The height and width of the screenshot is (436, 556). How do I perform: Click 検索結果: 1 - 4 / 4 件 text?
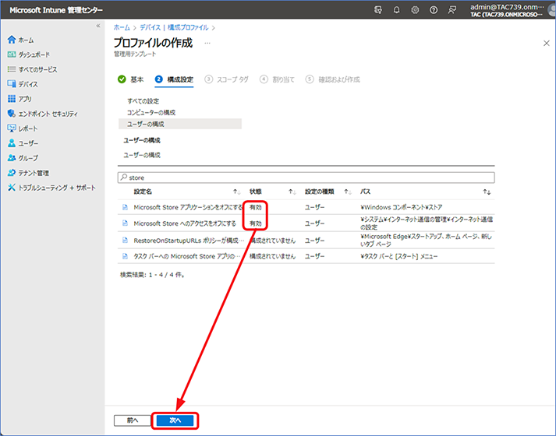(152, 275)
